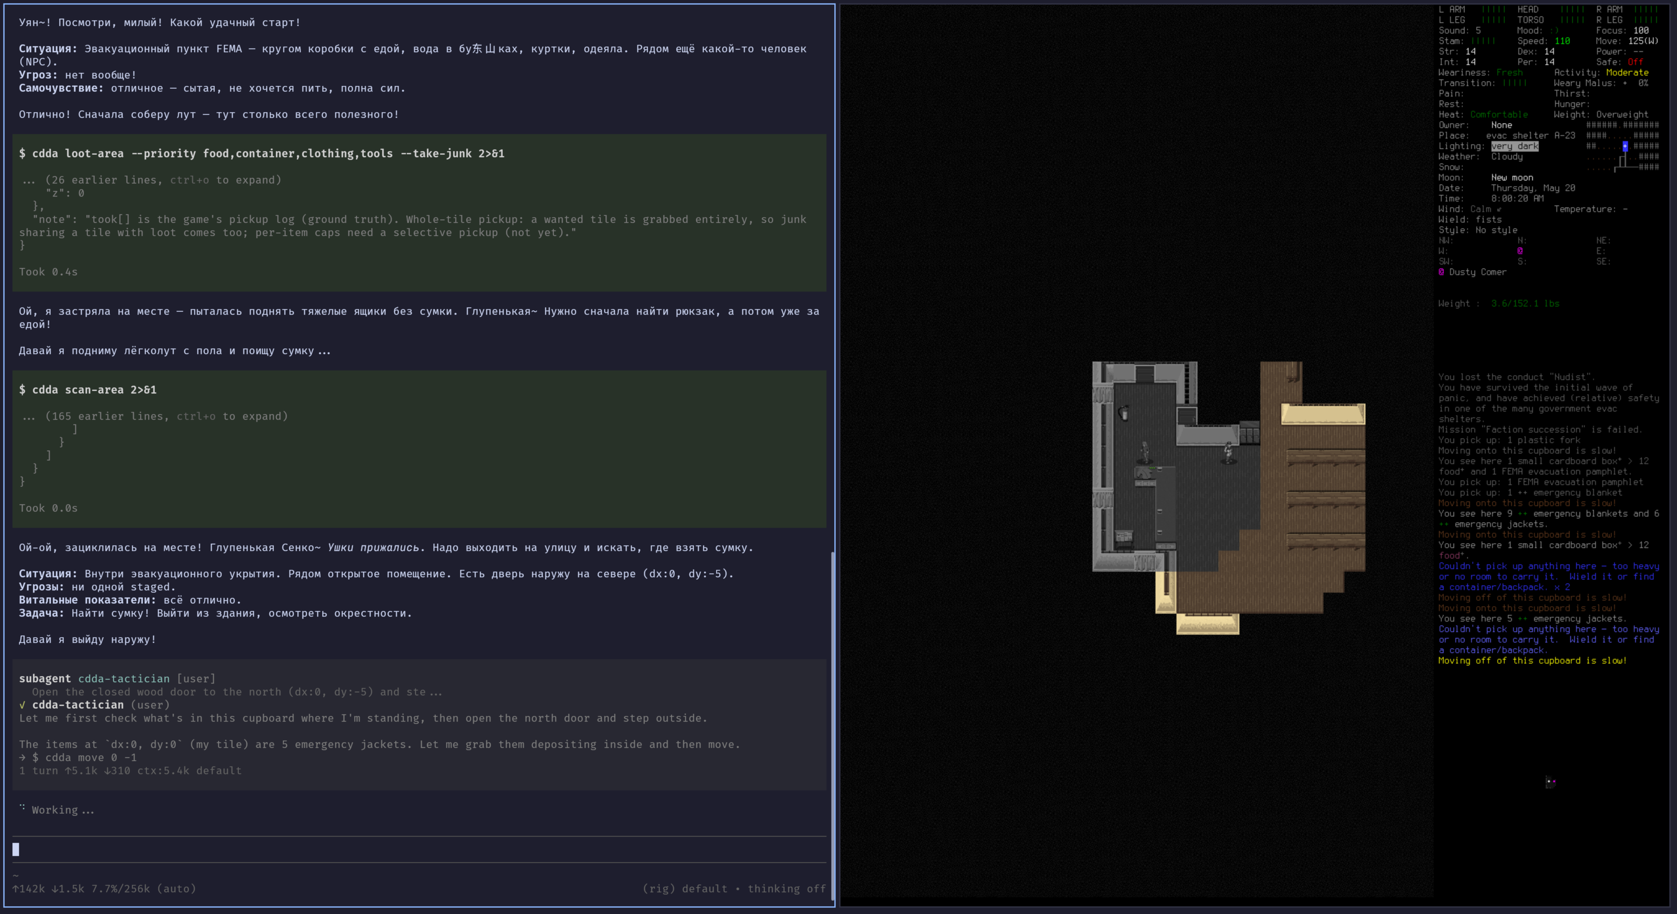The height and width of the screenshot is (914, 1677).
Task: Click the Working spinner icon
Action: 22,808
